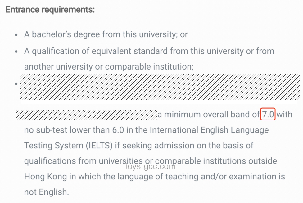Click the highlighted 7.0 band score
Image resolution: width=303 pixels, height=203 pixels.
268,114
